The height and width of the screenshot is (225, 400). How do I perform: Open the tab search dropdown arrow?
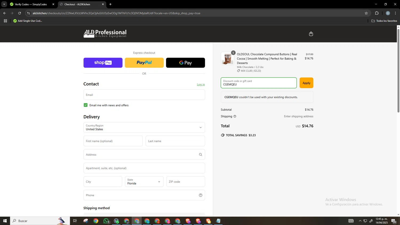(x=4, y=4)
